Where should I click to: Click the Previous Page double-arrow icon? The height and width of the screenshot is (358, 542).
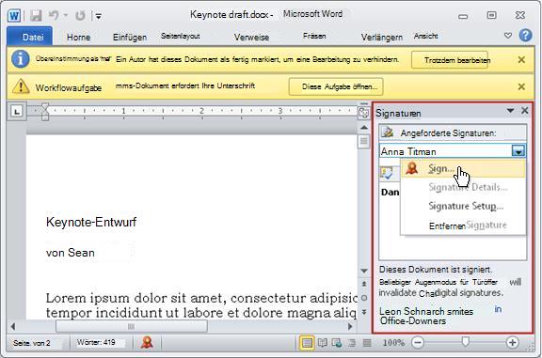(x=364, y=284)
